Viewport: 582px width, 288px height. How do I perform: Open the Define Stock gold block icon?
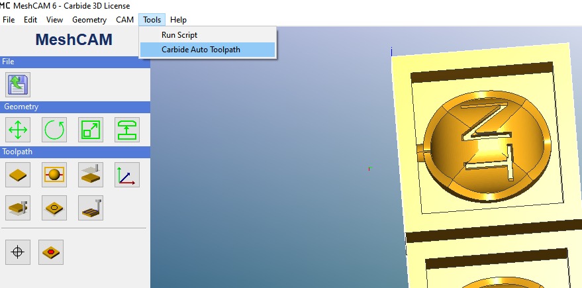[18, 174]
